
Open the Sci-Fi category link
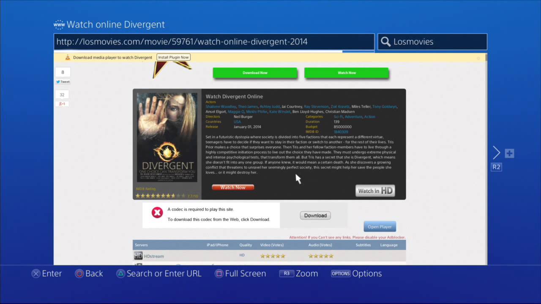pos(338,117)
